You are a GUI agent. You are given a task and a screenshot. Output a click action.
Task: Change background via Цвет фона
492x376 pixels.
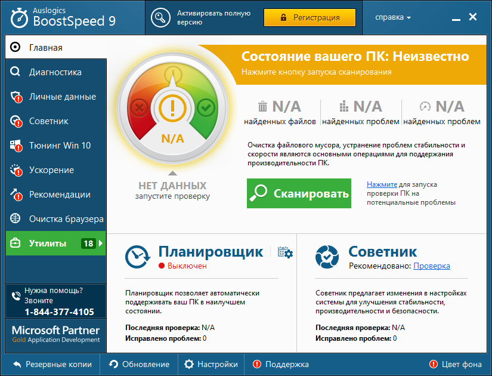pos(459,364)
